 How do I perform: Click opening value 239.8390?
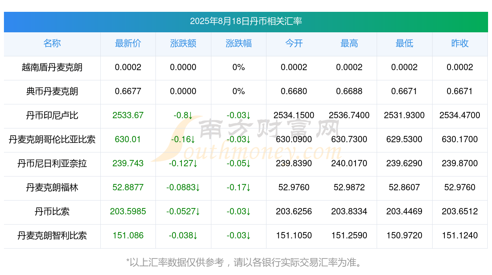pyautogui.click(x=294, y=164)
